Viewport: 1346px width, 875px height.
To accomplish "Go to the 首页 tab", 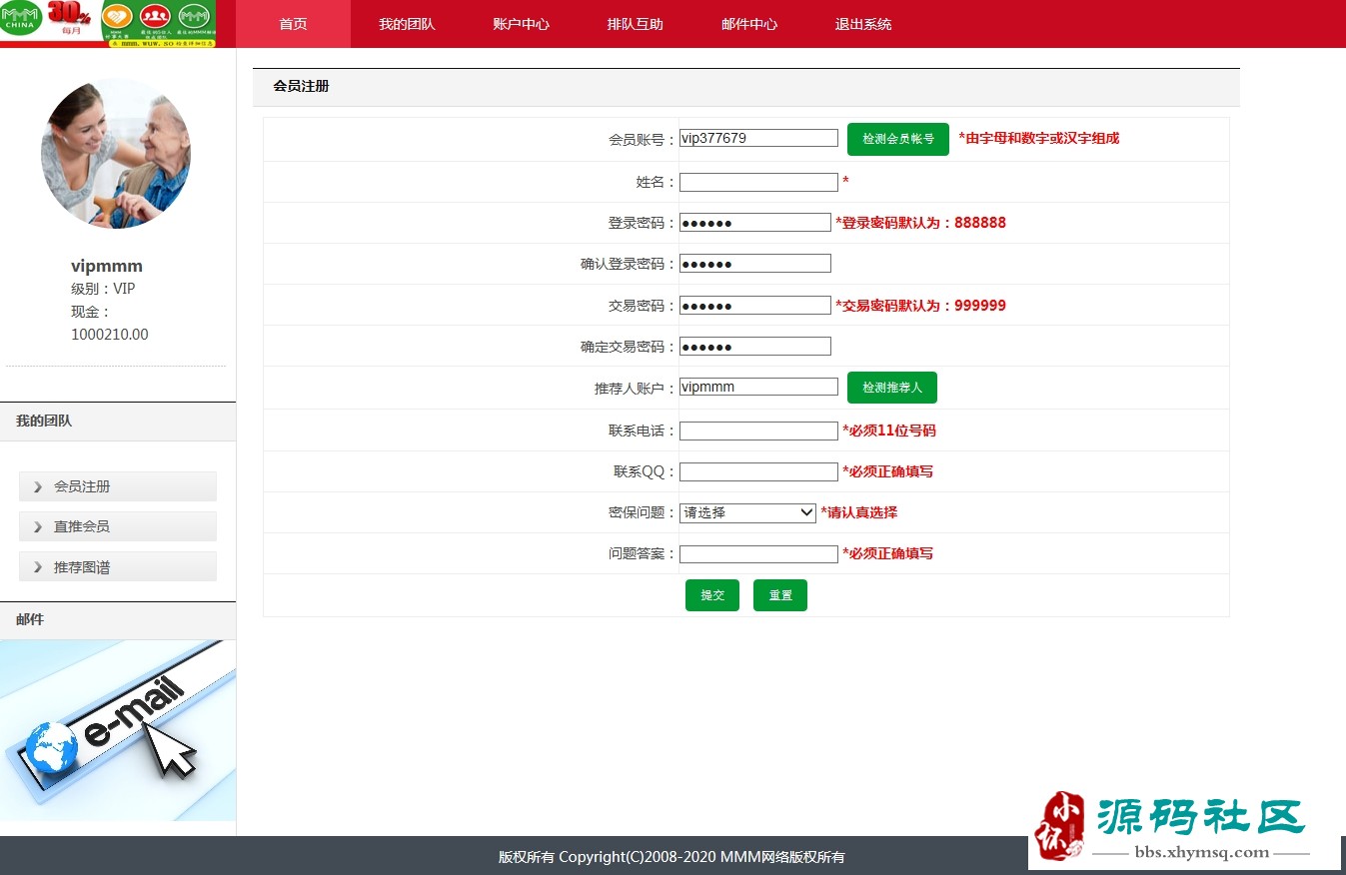I will [x=293, y=24].
